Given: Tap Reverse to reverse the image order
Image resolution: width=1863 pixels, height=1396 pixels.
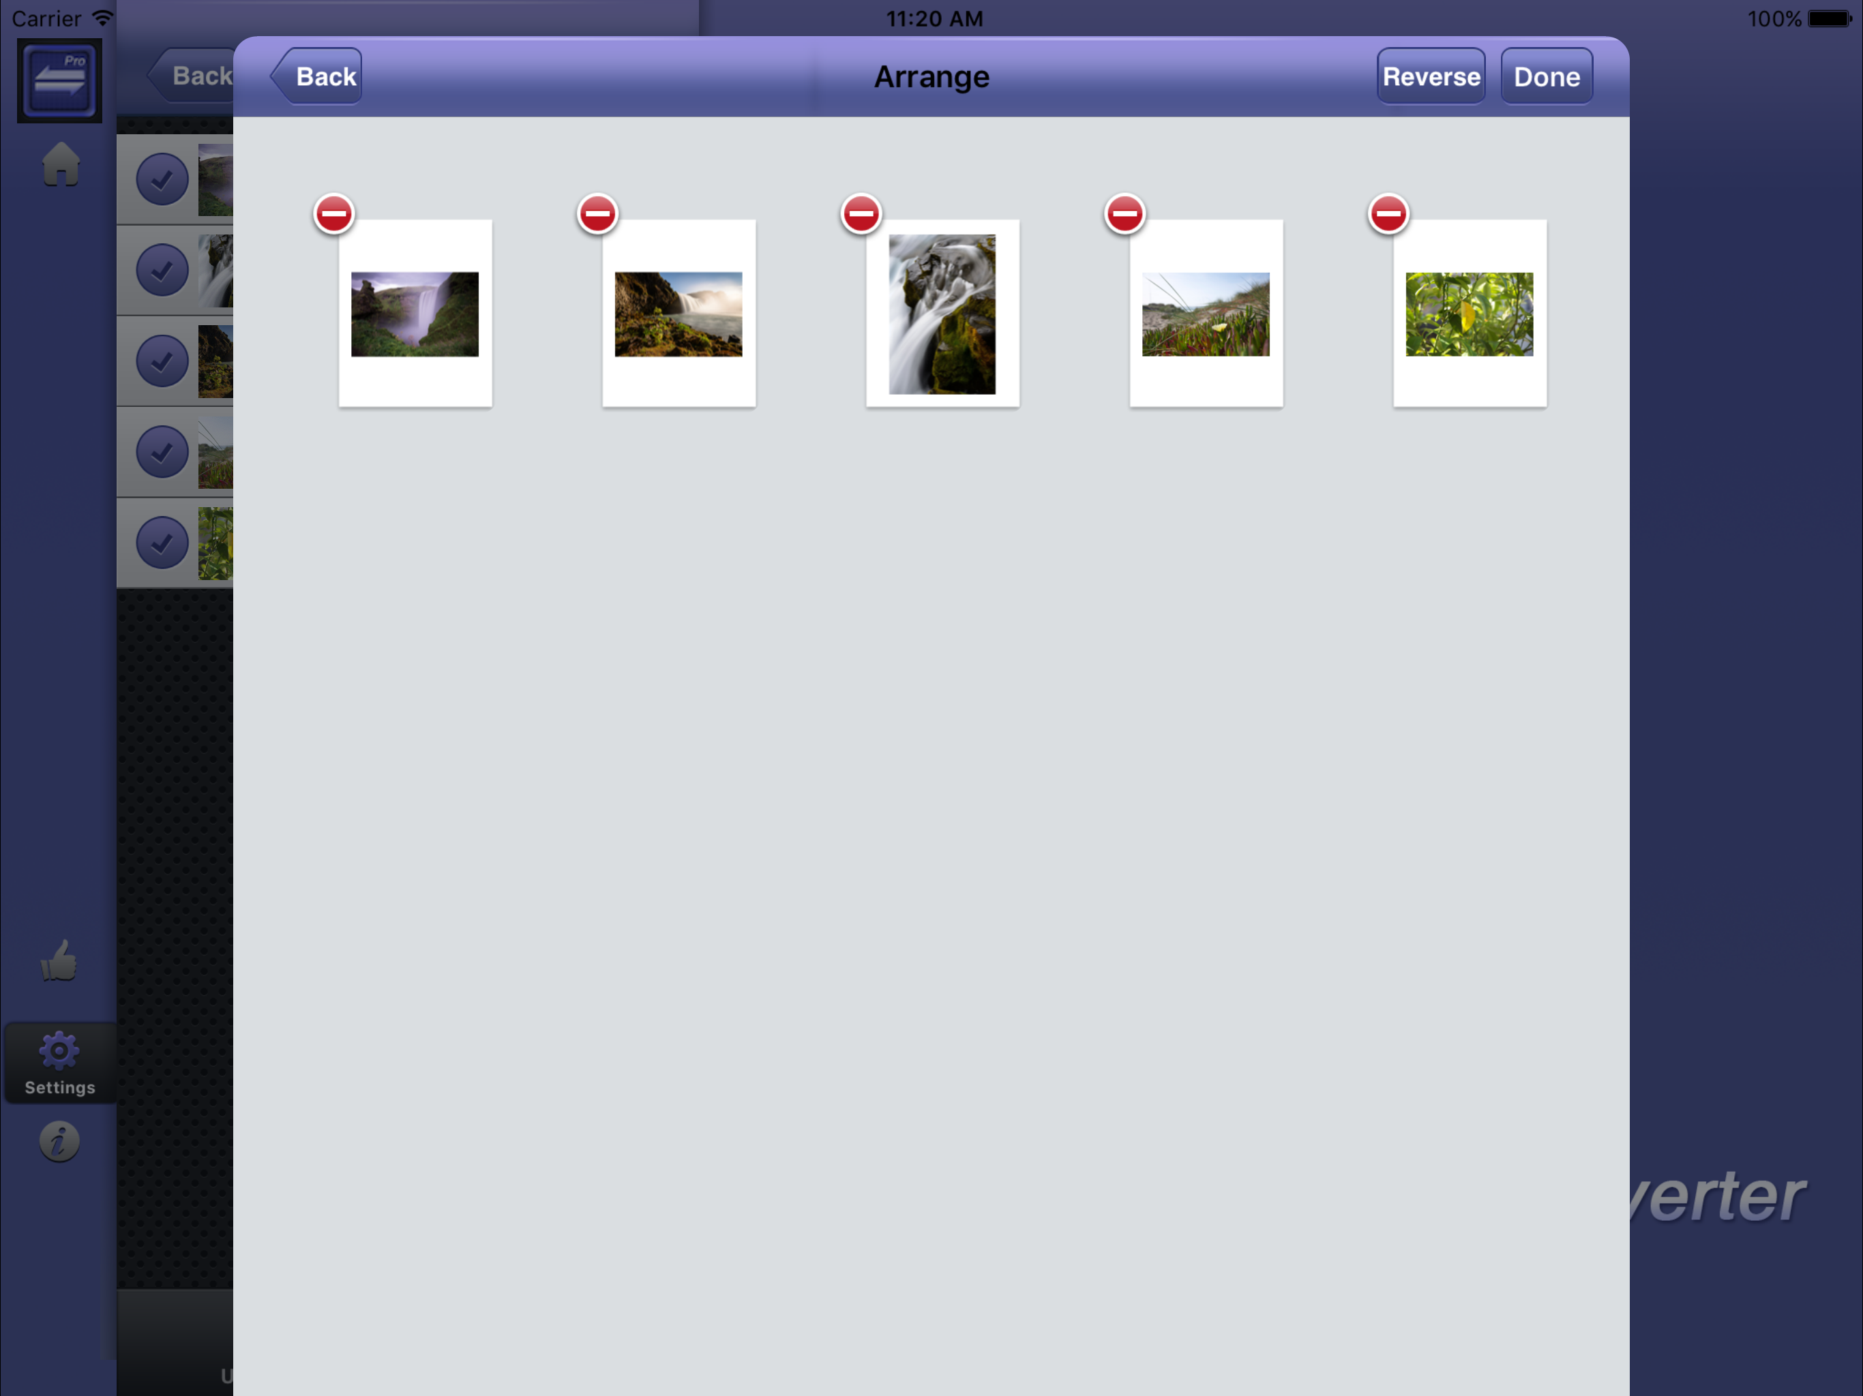Looking at the screenshot, I should (x=1430, y=76).
